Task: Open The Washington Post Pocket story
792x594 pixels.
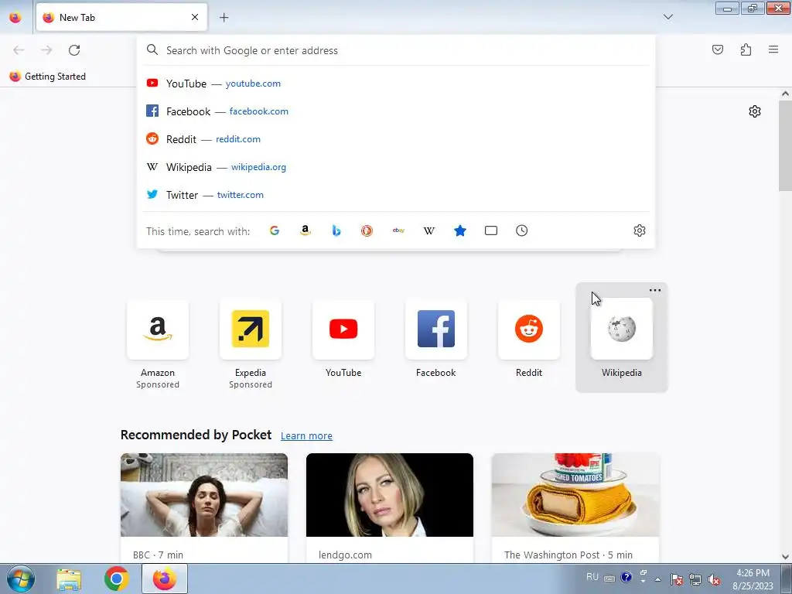Action: click(x=575, y=507)
